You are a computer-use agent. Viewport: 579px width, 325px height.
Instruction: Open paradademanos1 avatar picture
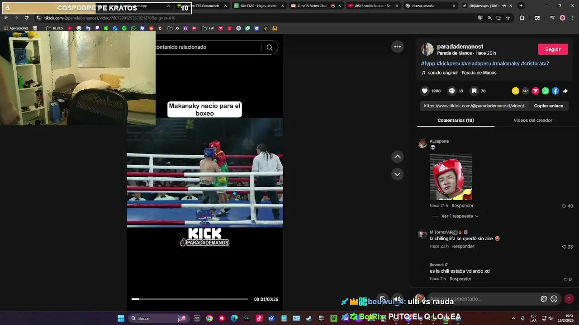(427, 49)
